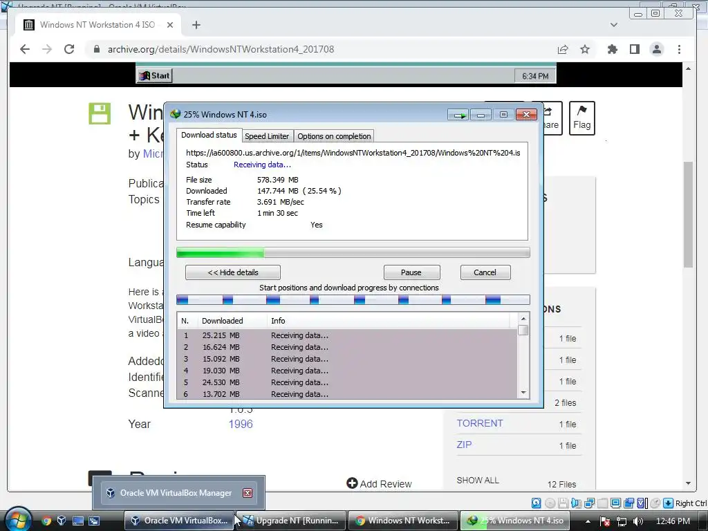Click VirtualBox audio status icon

[576, 503]
